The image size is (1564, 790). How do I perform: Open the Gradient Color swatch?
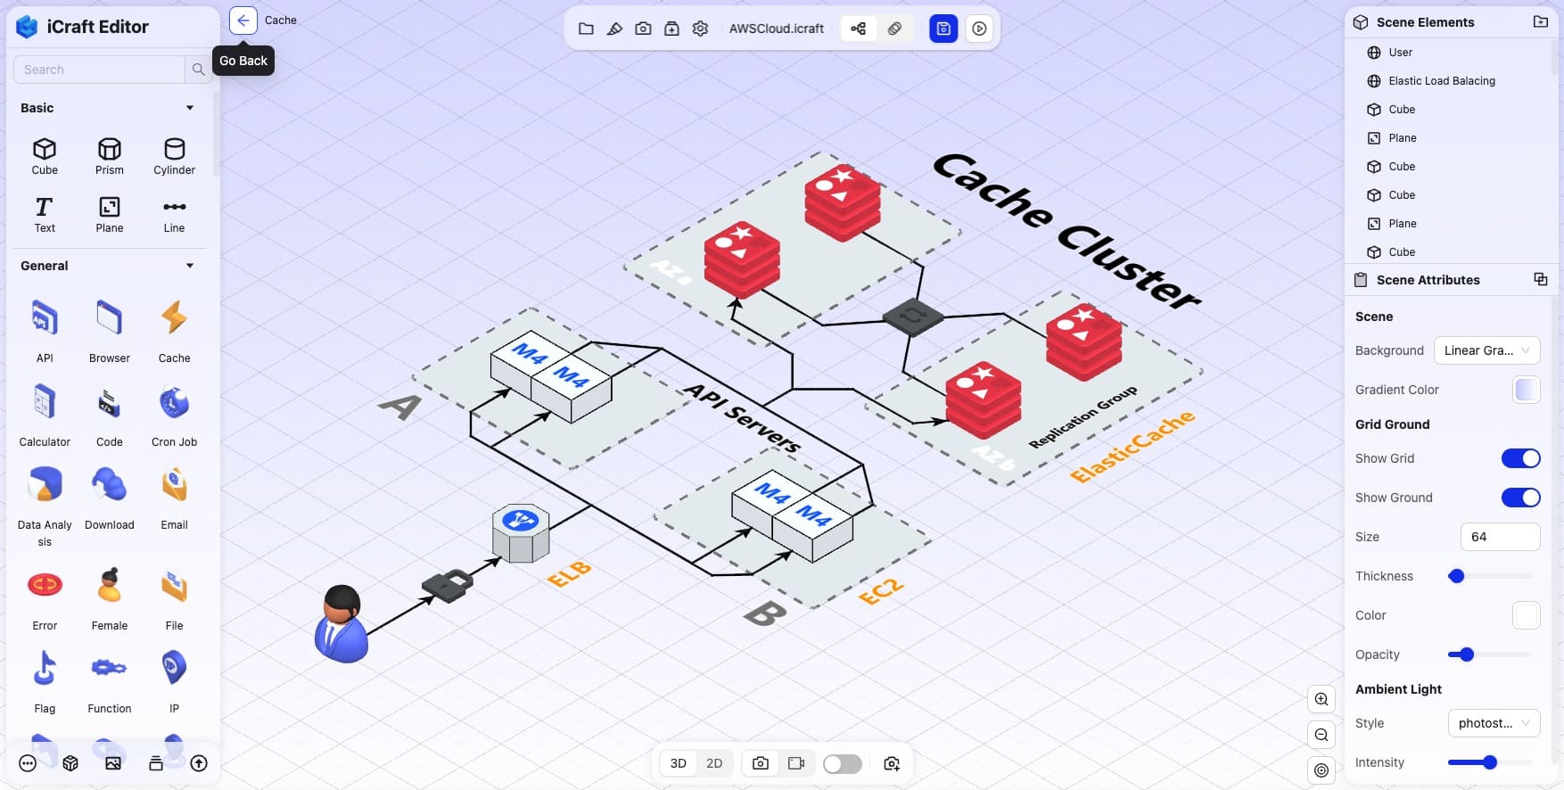1526,390
